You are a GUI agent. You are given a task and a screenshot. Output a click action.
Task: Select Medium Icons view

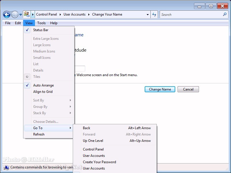click(x=49, y=51)
